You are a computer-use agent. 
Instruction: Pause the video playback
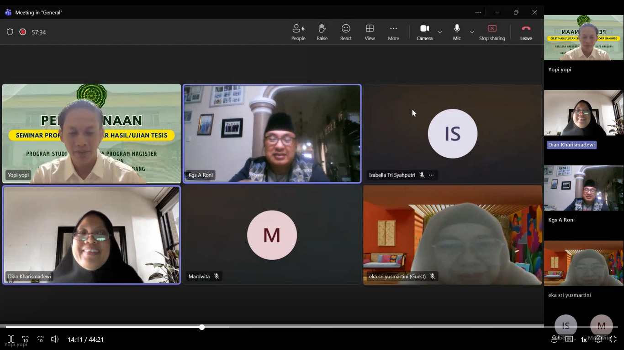pos(11,339)
